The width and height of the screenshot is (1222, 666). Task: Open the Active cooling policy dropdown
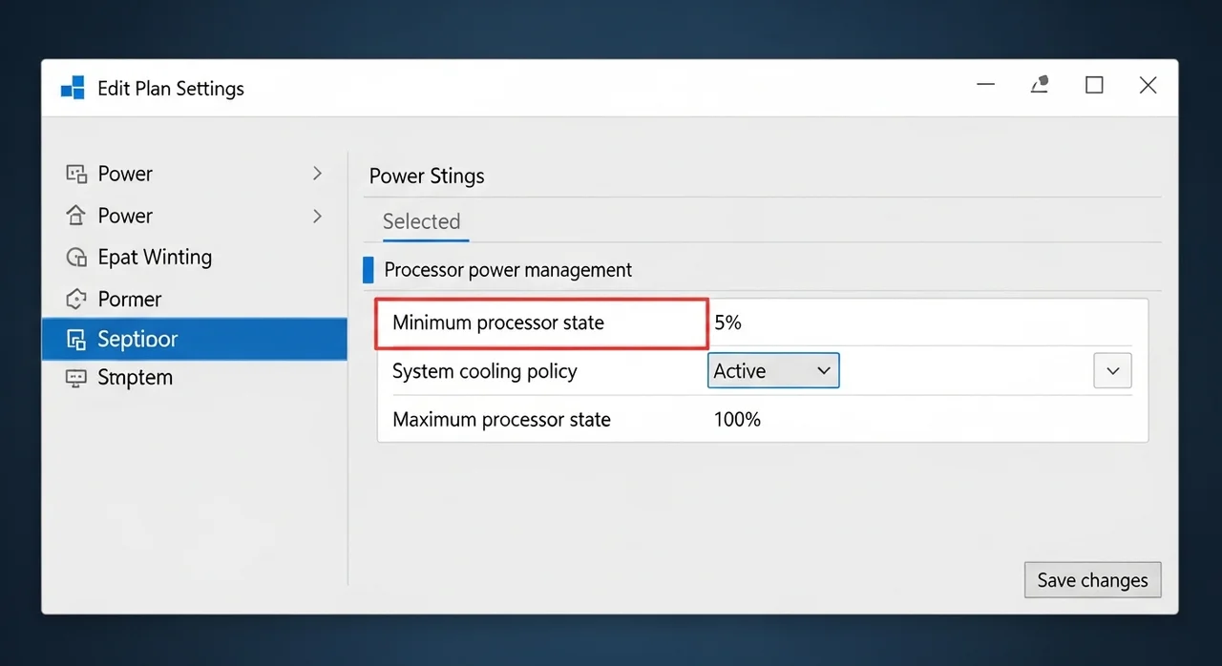(773, 371)
